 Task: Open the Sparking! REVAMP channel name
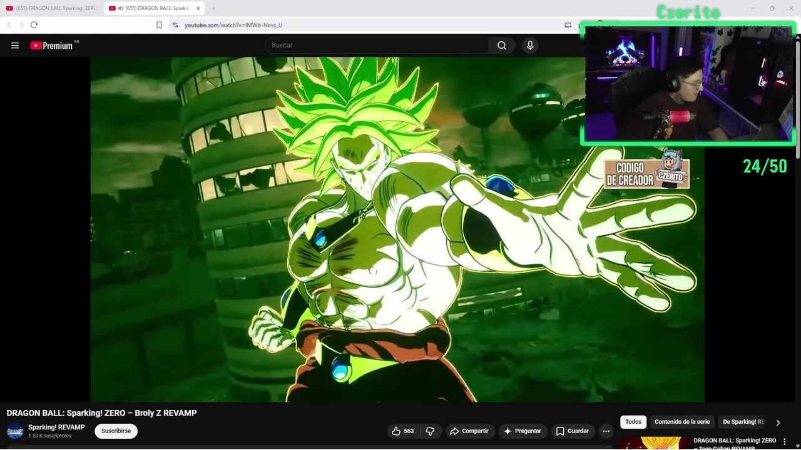click(56, 427)
